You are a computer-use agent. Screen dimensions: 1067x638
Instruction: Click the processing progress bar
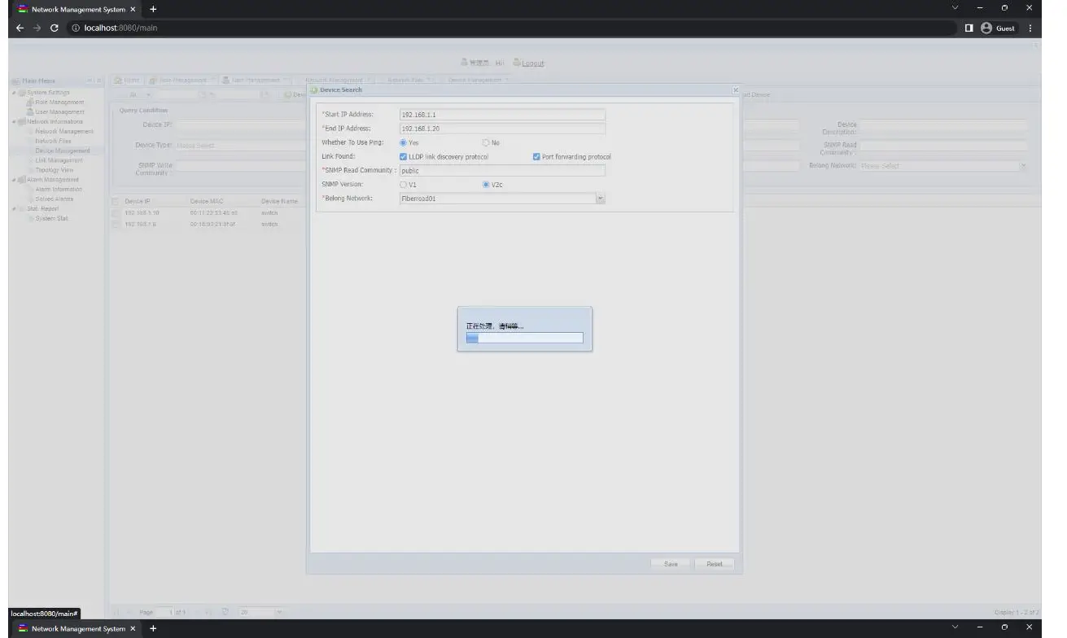(x=524, y=338)
